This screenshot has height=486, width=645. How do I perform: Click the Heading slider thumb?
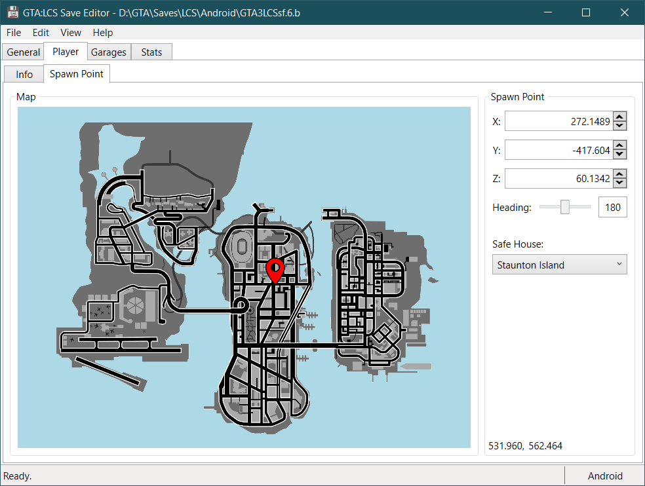(565, 207)
